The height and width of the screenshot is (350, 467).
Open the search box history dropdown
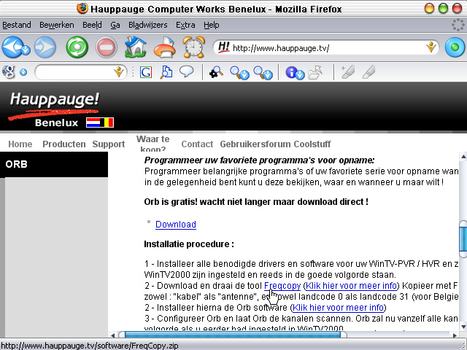pyautogui.click(x=119, y=71)
